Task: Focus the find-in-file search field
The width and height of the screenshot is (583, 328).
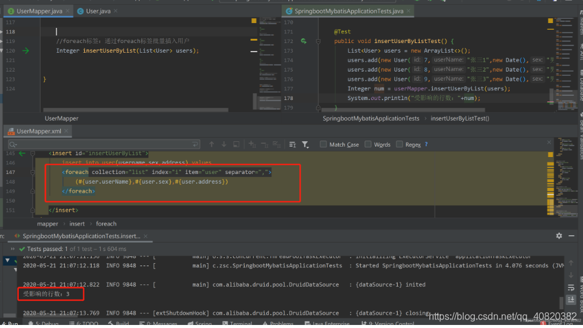Action: pyautogui.click(x=104, y=144)
